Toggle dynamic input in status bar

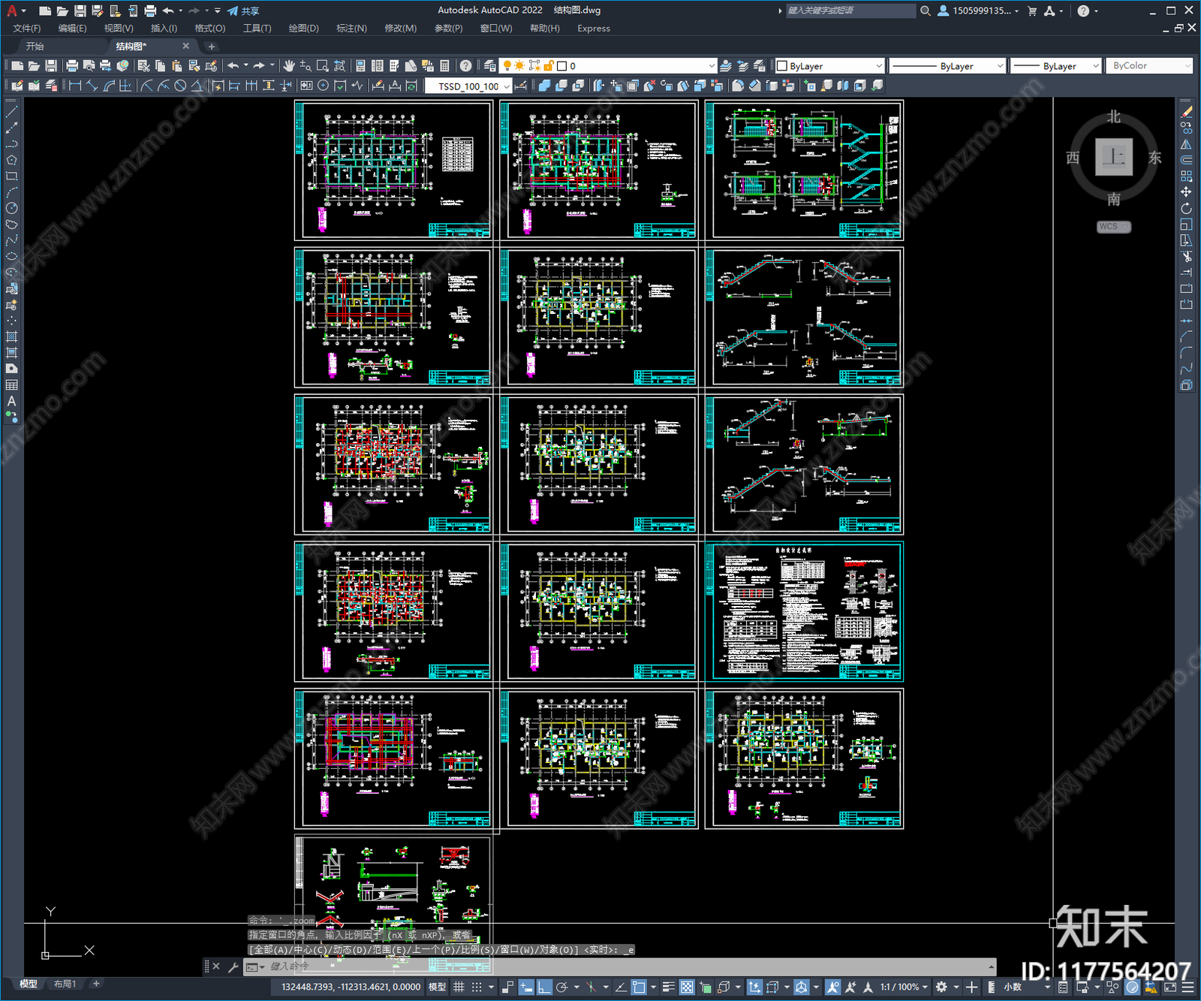point(526,987)
